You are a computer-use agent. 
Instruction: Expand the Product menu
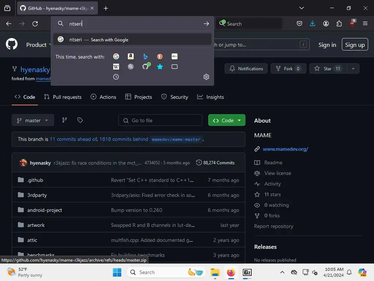tap(39, 45)
